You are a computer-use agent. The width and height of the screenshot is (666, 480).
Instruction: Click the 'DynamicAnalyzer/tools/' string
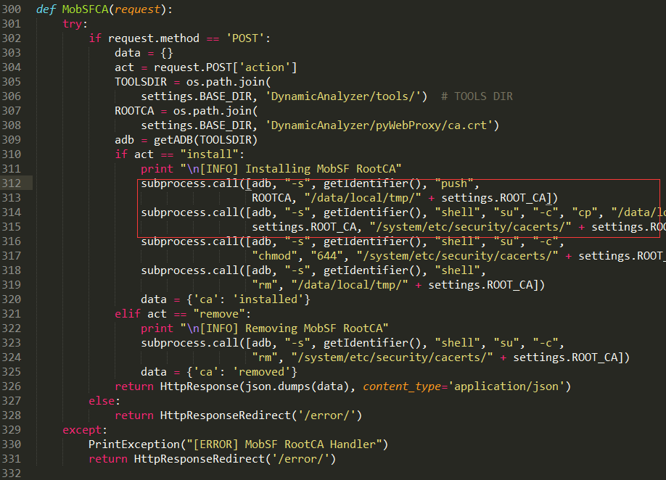tap(342, 96)
